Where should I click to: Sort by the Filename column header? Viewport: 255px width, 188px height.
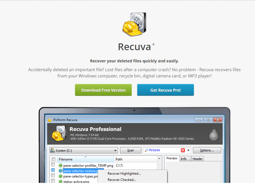click(85, 159)
